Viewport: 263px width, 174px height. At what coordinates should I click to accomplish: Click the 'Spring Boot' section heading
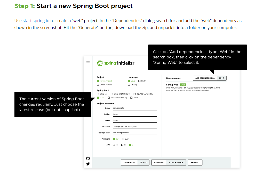(x=103, y=90)
